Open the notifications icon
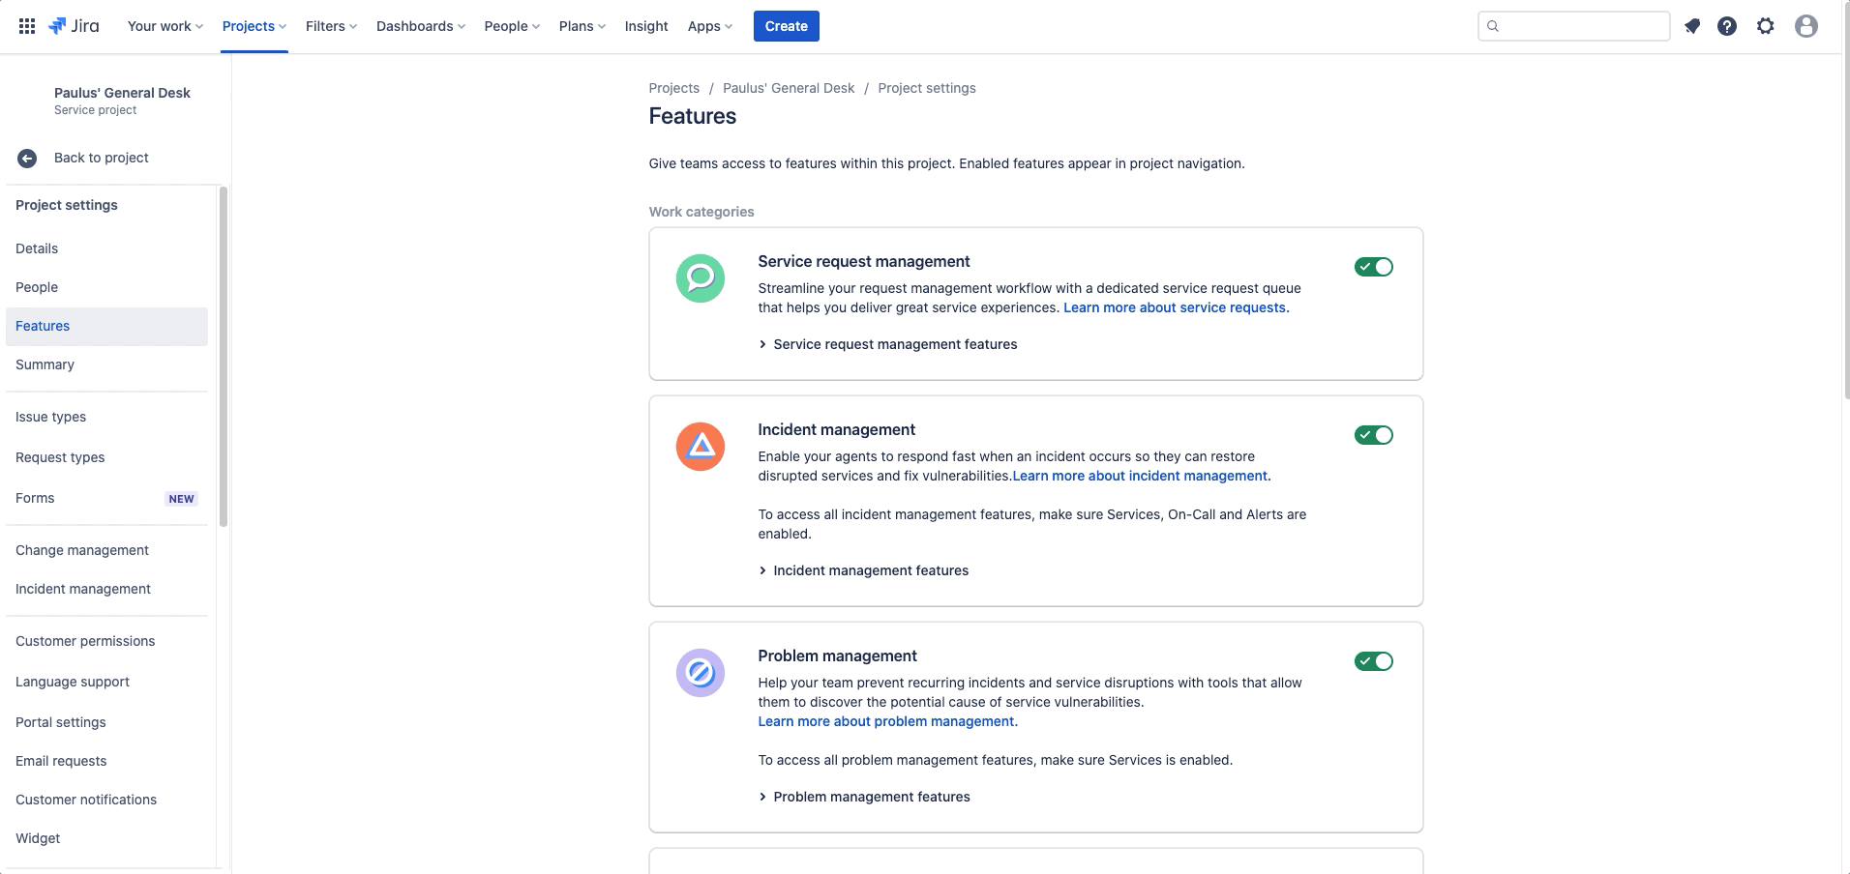The width and height of the screenshot is (1850, 874). pos(1691,26)
